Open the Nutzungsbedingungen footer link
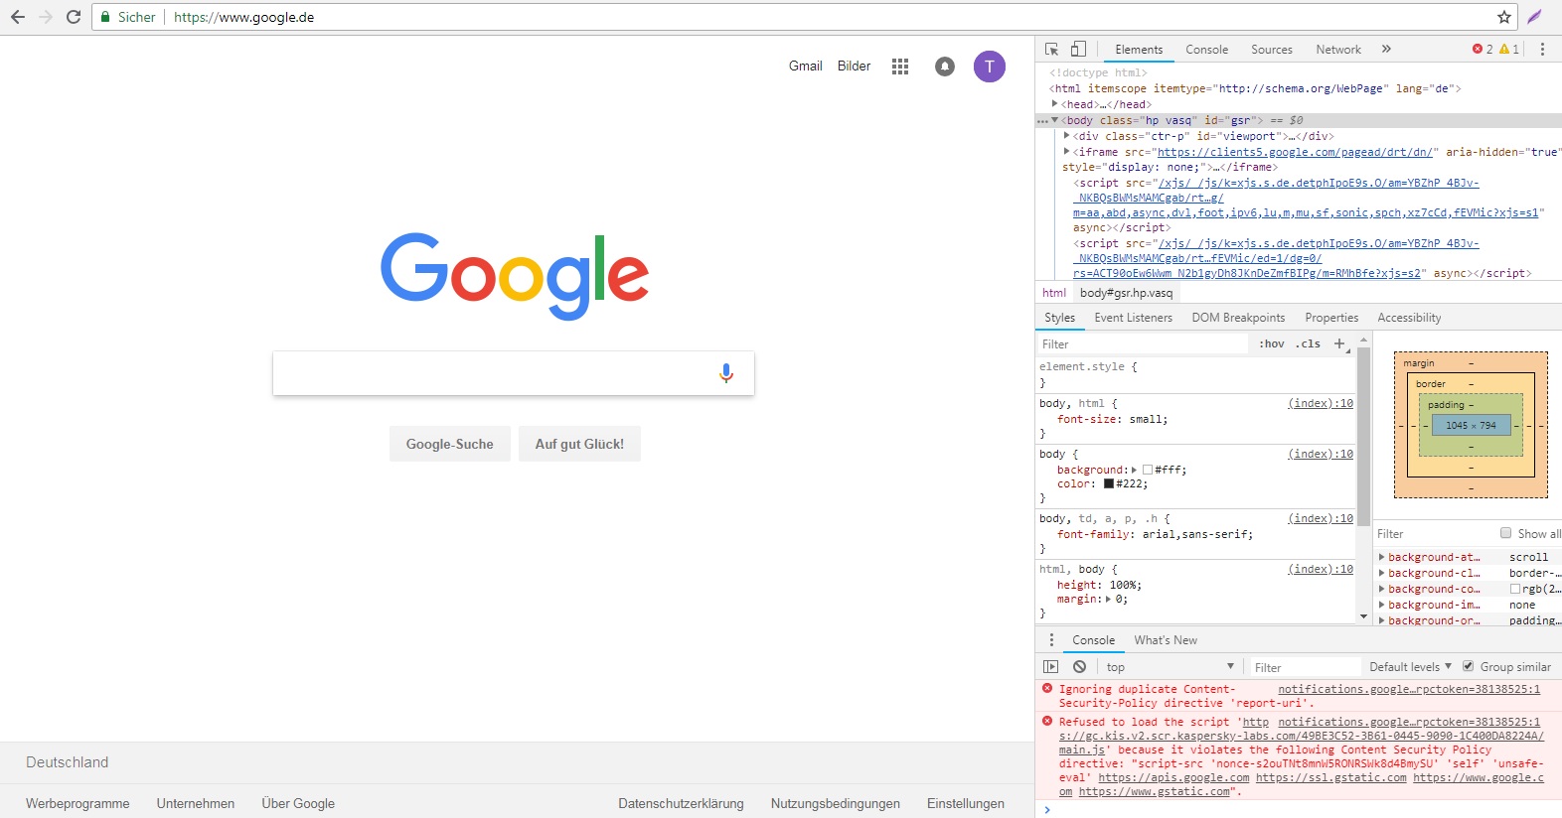Screen dimensions: 1562x818 836,803
